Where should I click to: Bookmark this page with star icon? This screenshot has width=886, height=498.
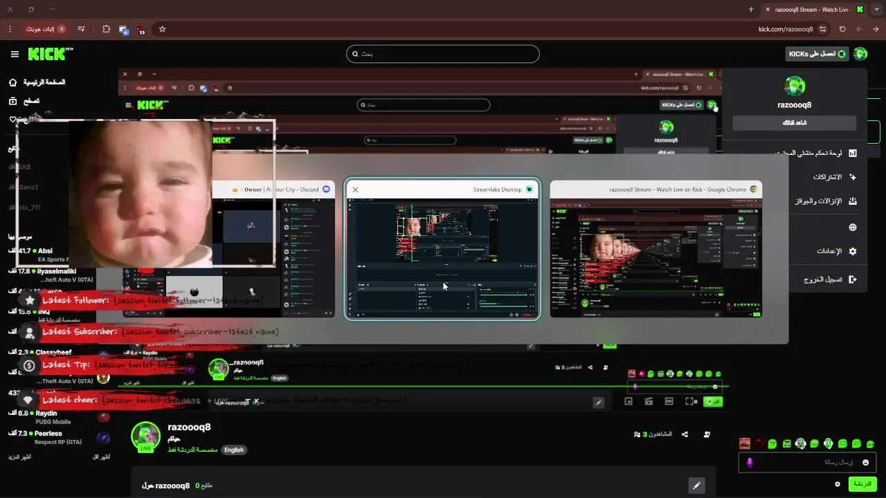pos(162,29)
